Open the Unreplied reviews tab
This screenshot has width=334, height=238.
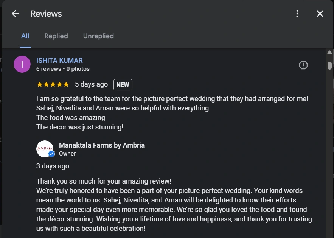(98, 36)
